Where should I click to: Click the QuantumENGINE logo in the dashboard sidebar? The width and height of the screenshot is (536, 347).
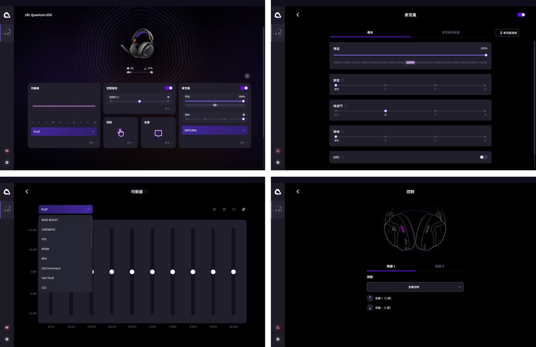tap(7, 15)
